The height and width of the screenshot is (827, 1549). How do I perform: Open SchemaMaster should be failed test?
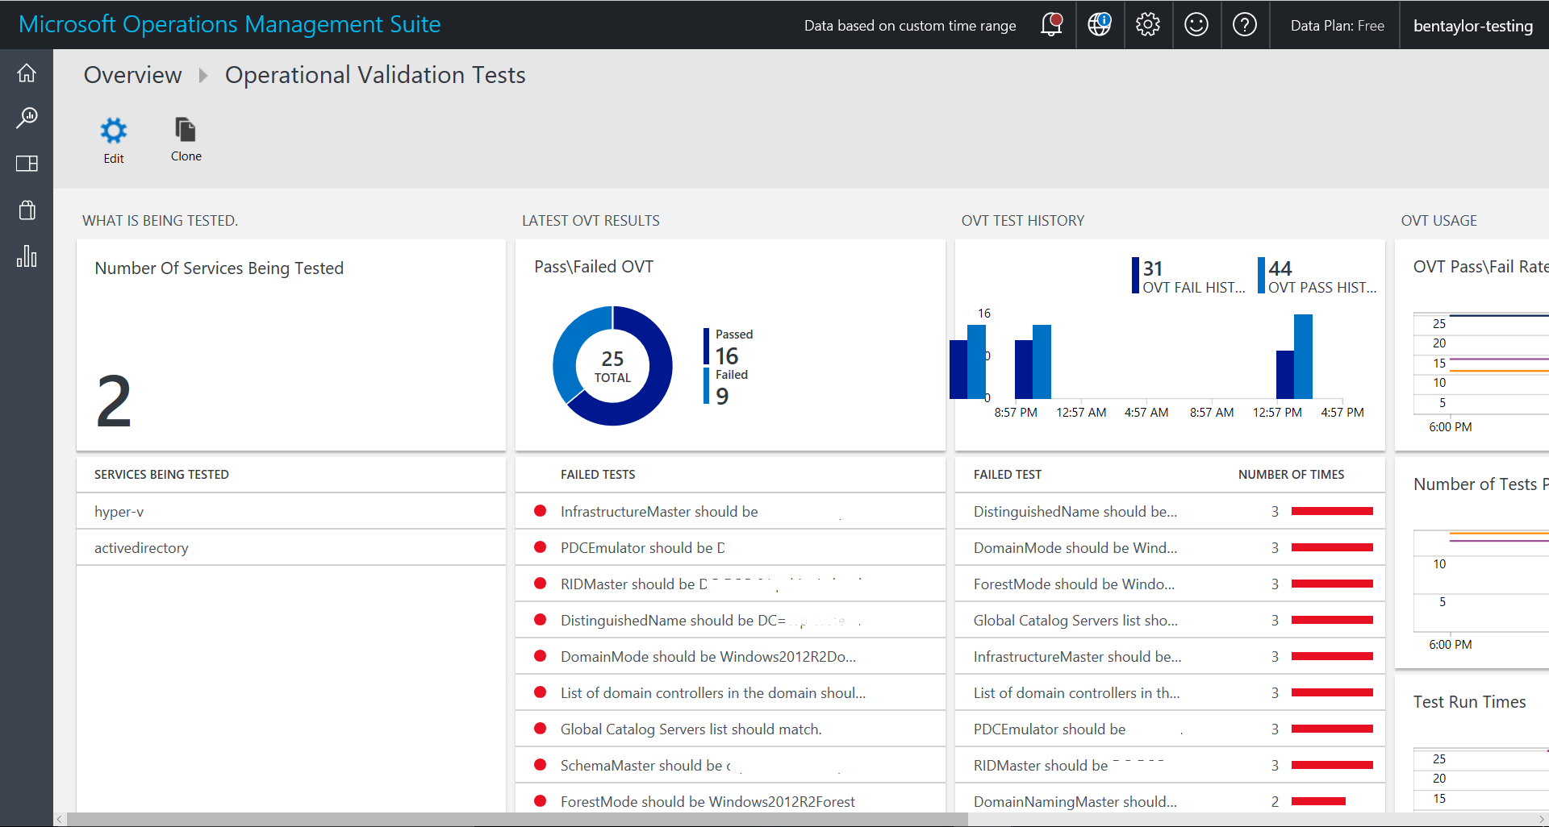click(730, 765)
